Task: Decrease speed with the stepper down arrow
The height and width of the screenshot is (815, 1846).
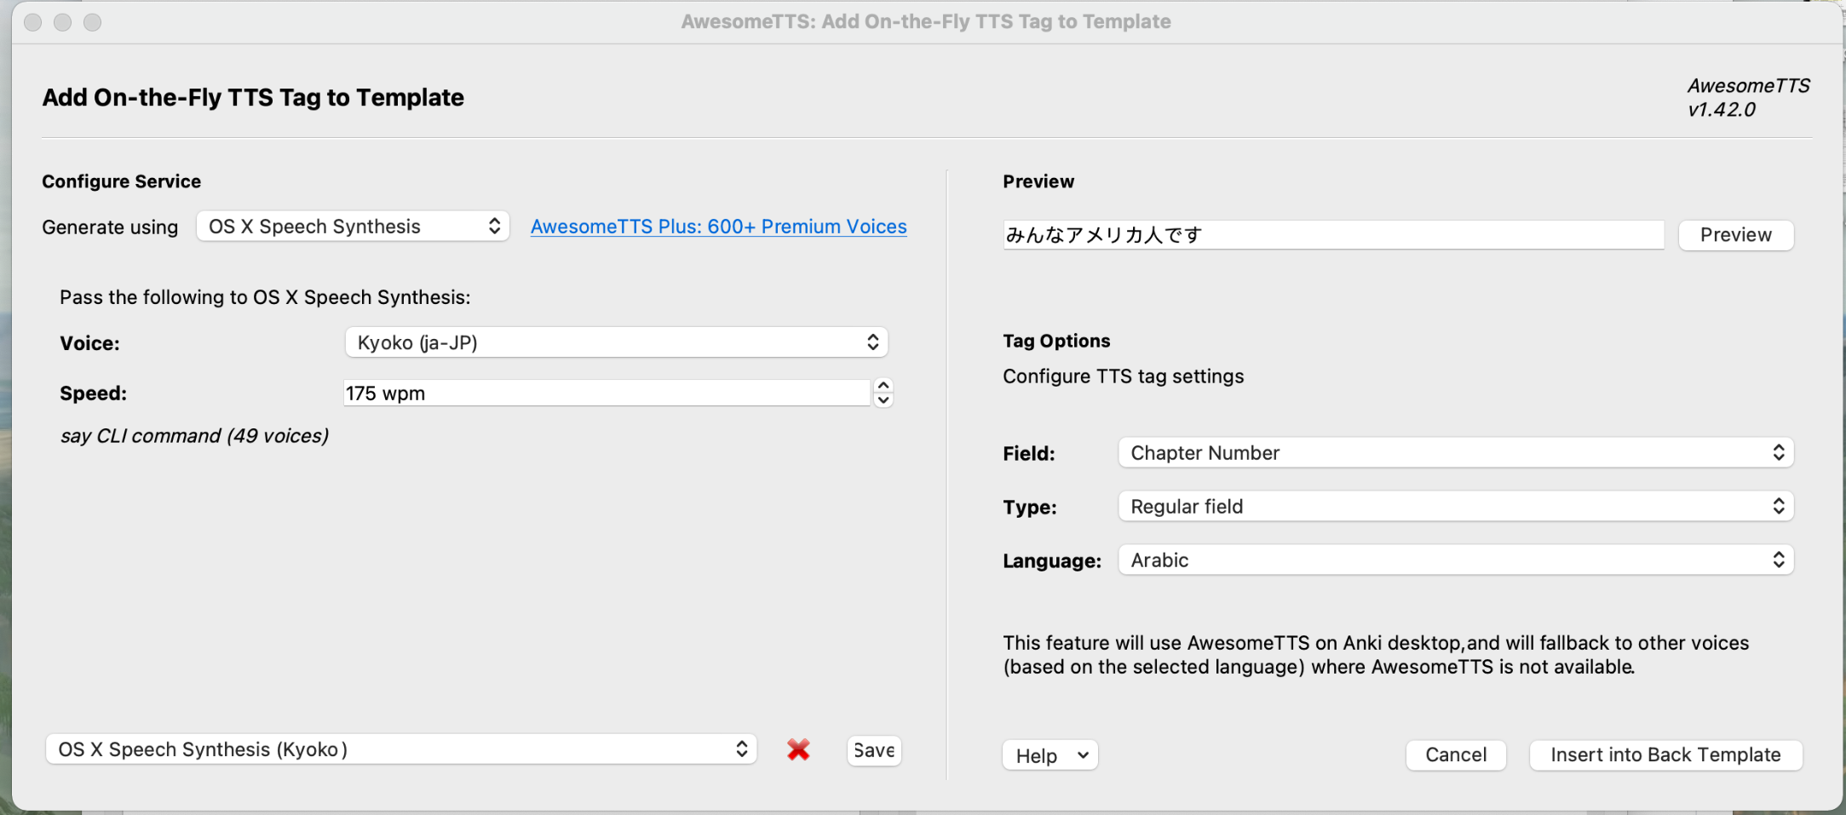Action: 883,400
